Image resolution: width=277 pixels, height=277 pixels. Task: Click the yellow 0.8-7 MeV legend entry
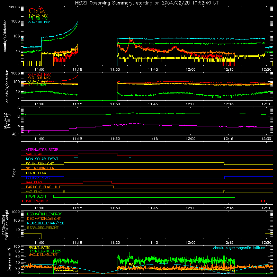tap(38, 81)
